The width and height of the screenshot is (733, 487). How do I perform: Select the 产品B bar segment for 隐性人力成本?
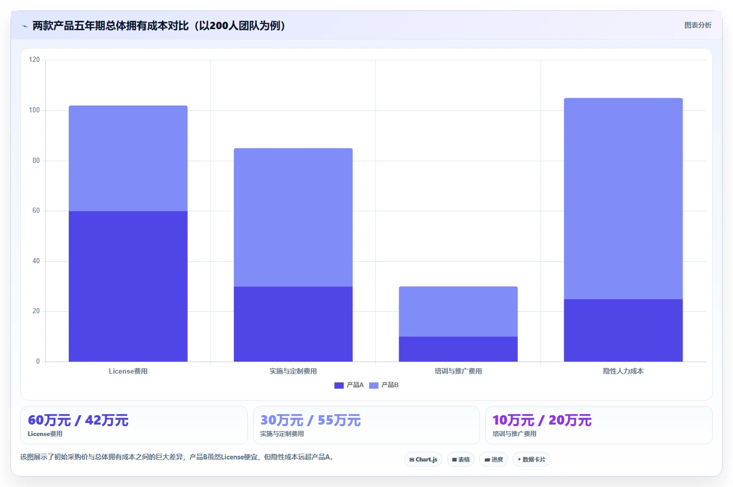tap(623, 198)
